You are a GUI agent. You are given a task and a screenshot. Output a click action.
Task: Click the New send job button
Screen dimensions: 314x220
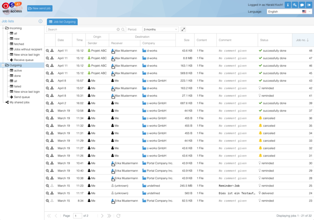coord(40,8)
